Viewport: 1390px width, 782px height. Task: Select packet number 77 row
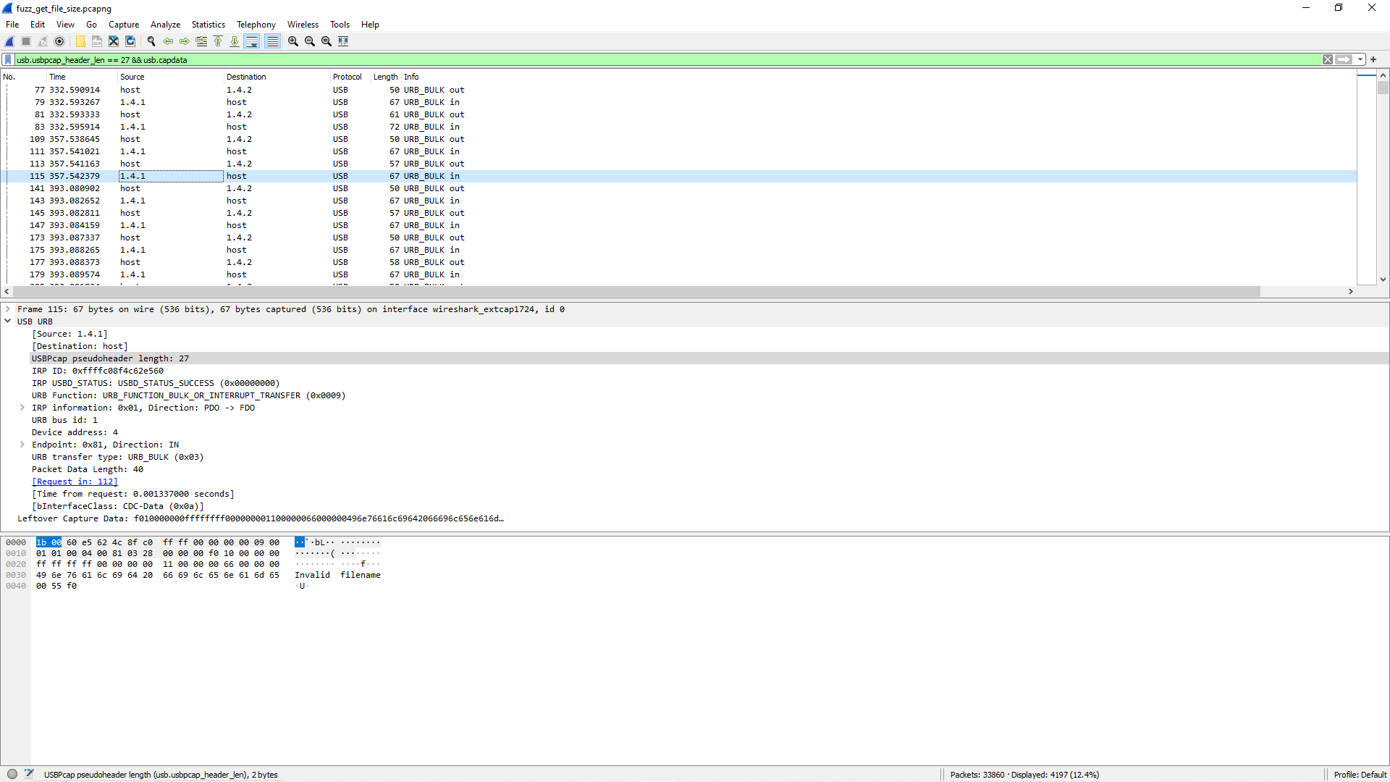[679, 90]
